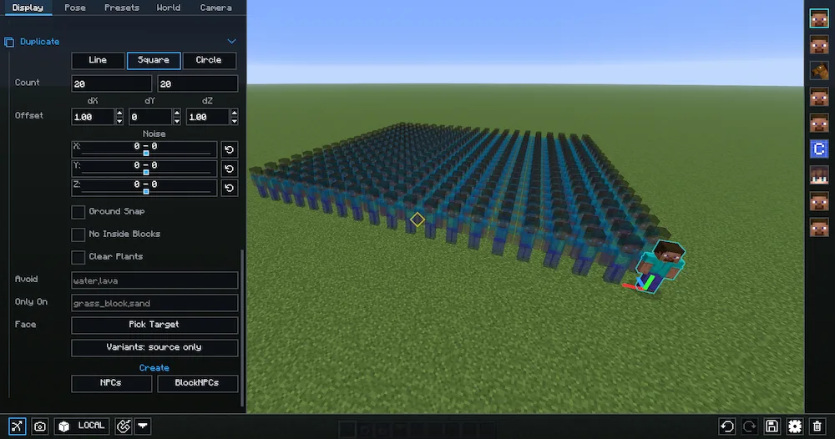Increase the dZ offset value
The width and height of the screenshot is (835, 439).
point(235,113)
